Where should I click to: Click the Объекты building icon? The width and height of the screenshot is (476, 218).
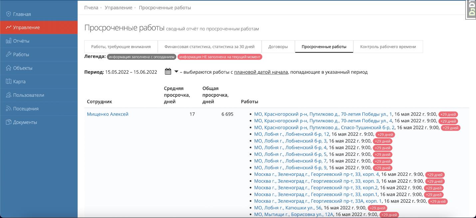8,68
